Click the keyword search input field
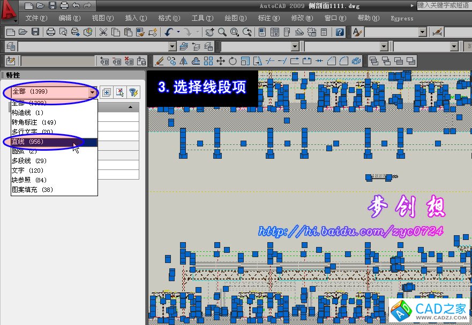Image resolution: width=472 pixels, height=325 pixels. [x=444, y=5]
